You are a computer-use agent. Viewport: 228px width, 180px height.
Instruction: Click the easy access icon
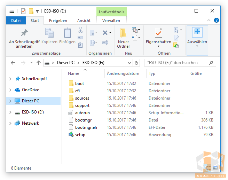point(134,38)
